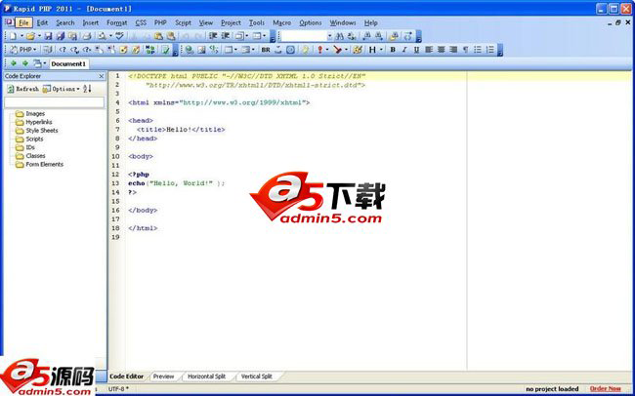635x396 pixels.
Task: Align text left
Action: [x=429, y=50]
